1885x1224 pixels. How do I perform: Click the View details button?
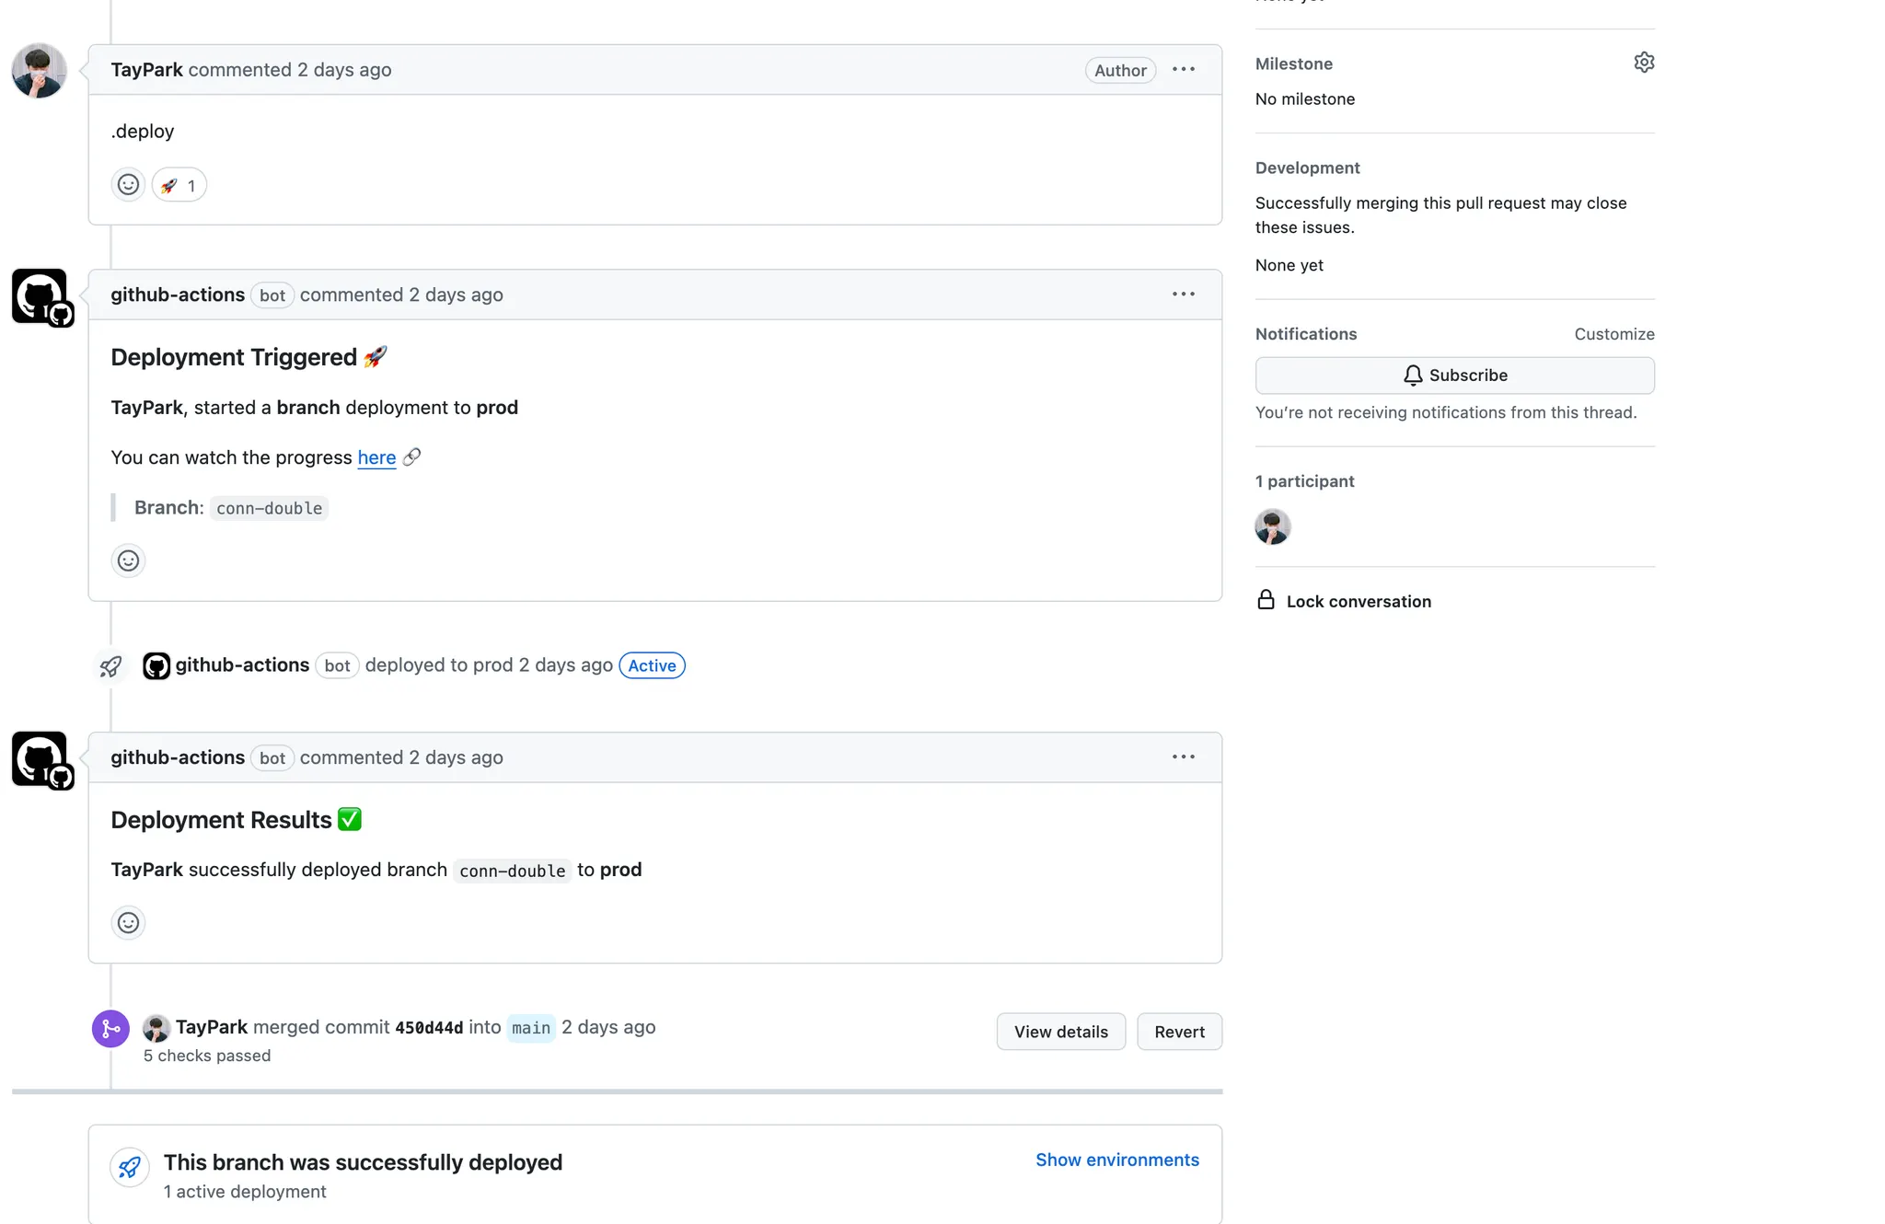tap(1060, 1032)
